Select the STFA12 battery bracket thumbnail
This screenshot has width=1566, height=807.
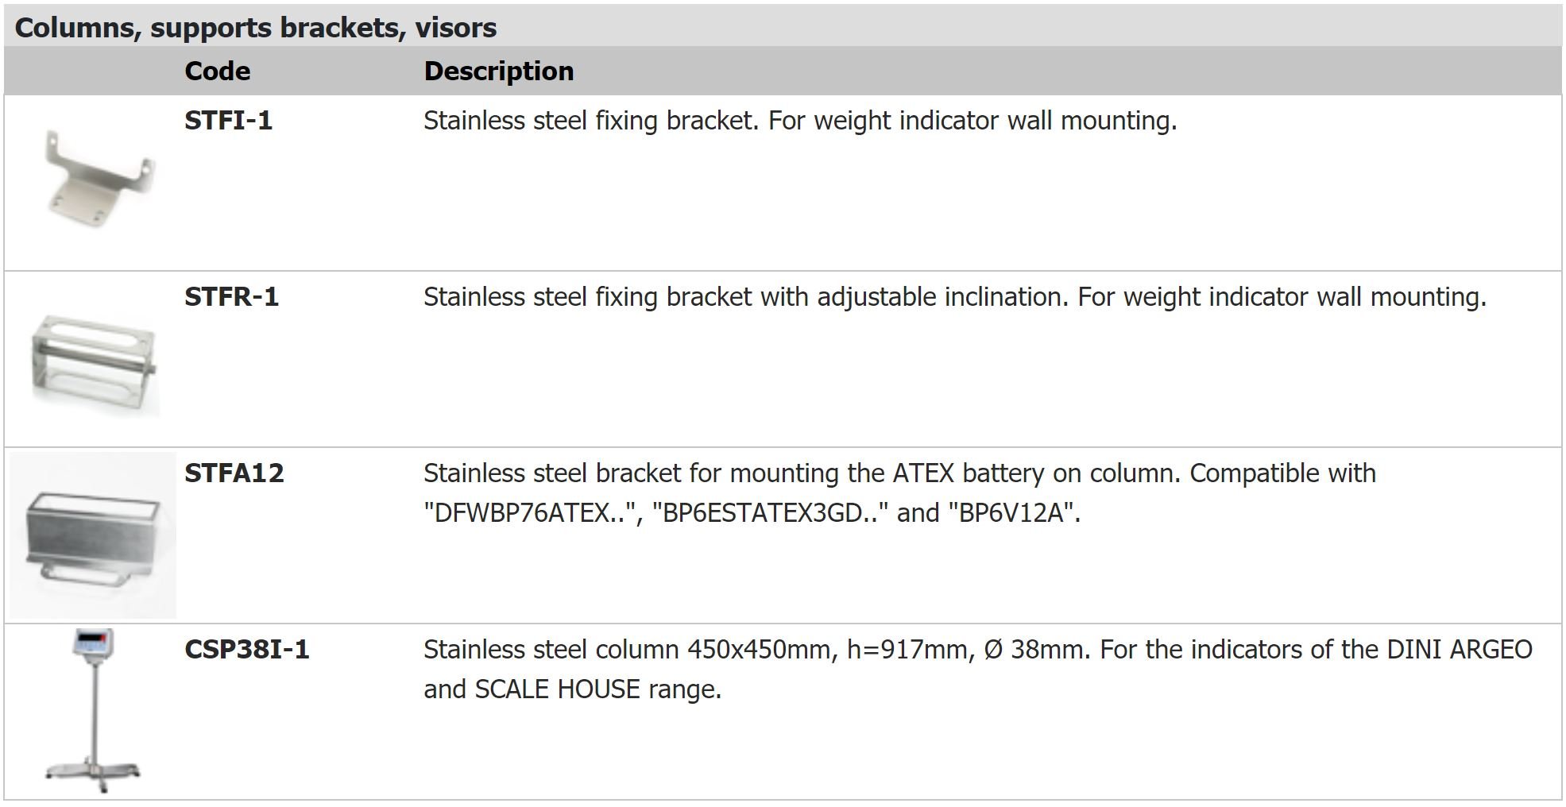(93, 535)
